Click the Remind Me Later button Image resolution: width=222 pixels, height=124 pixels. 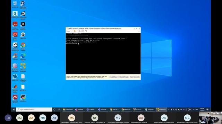[124, 77]
